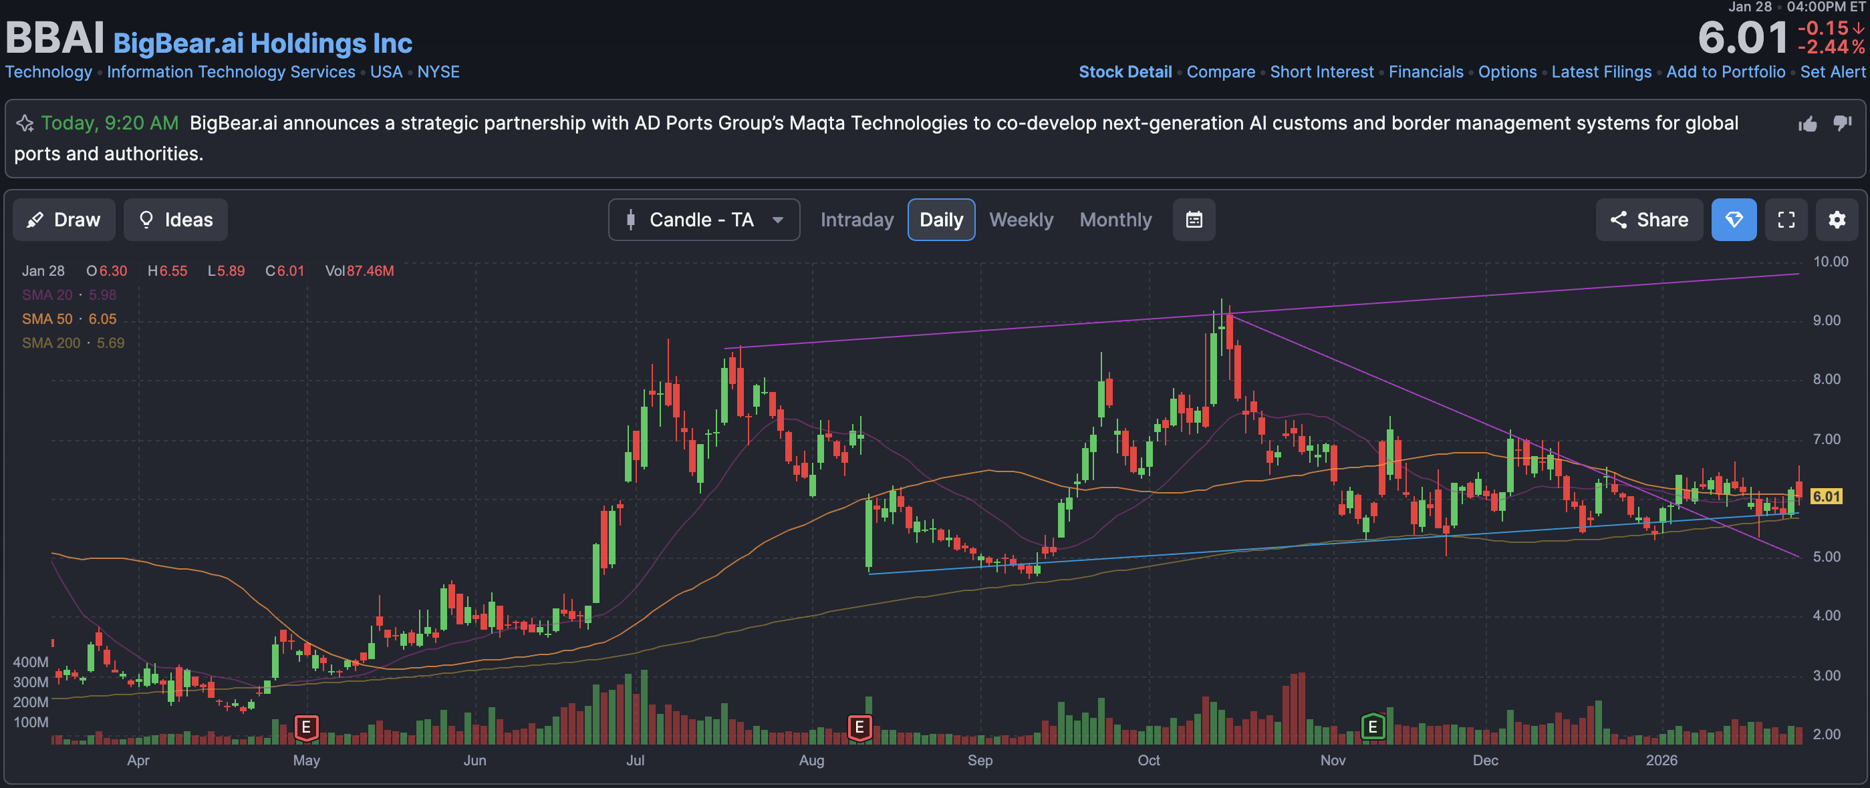Select the Intraday timeframe
The height and width of the screenshot is (788, 1870).
point(857,220)
